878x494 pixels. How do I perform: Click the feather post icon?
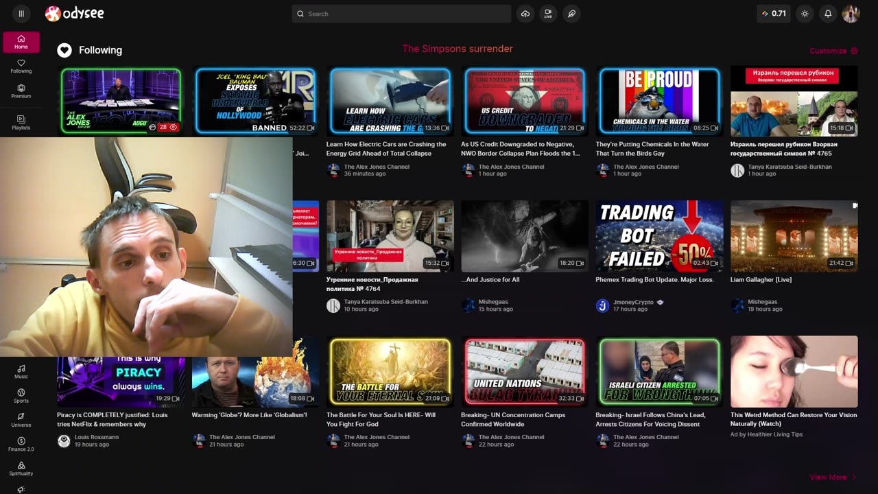571,14
